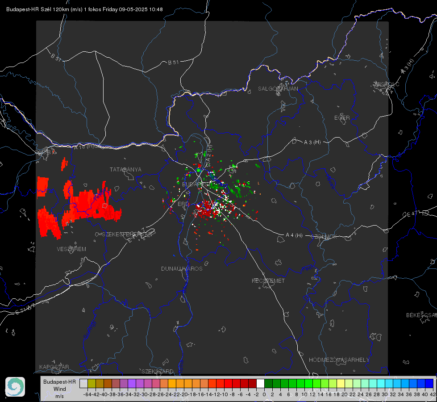Select the KAPOSVÁR city label
This screenshot has height=402, width=437.
tap(54, 367)
